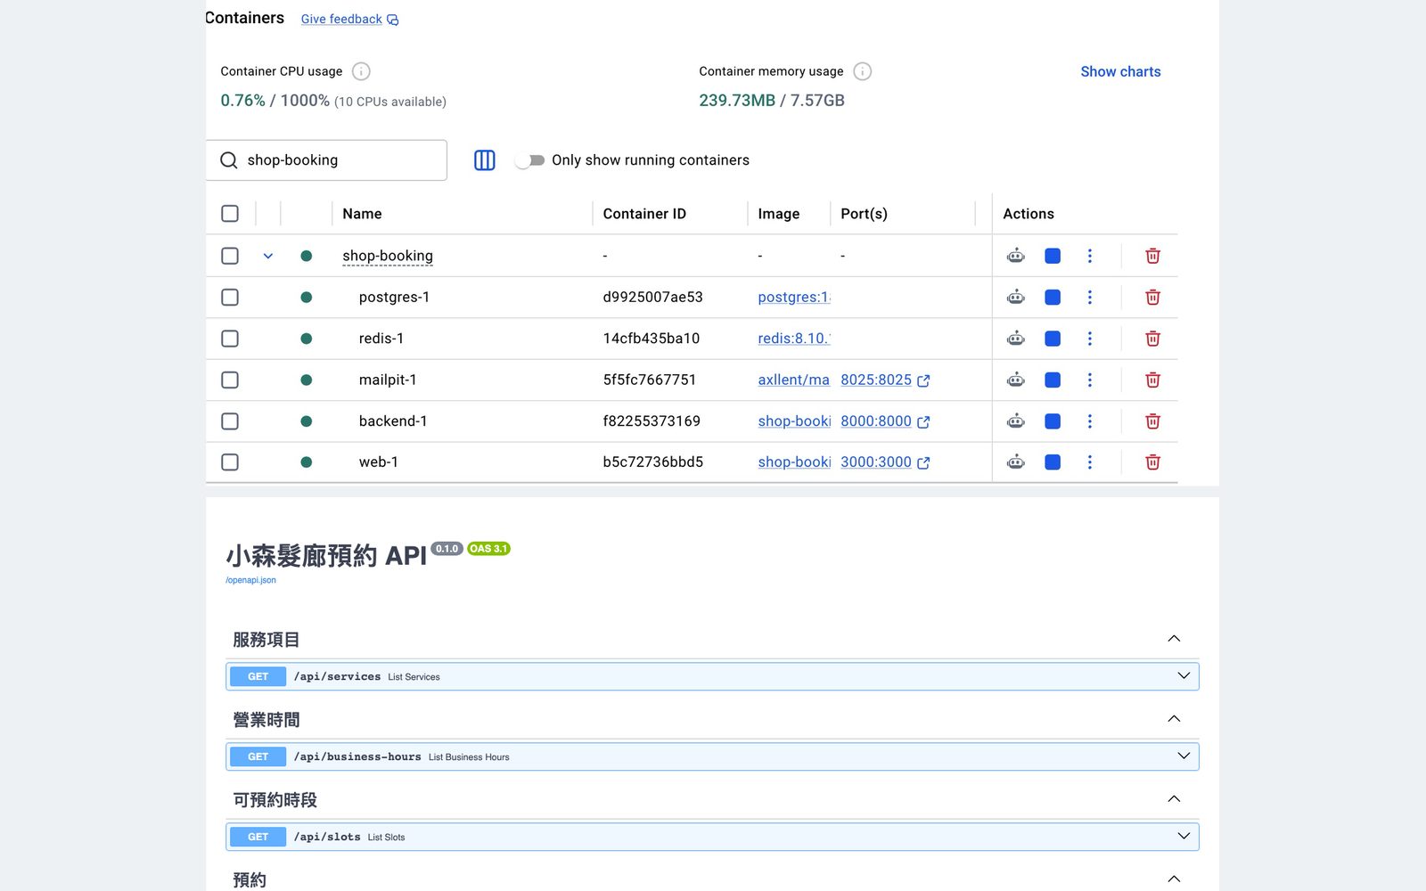Check the postgres-1 row checkbox
The width and height of the screenshot is (1426, 891).
click(230, 298)
